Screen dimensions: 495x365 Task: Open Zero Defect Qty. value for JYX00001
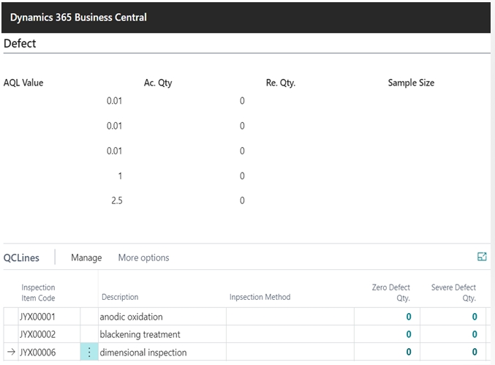tap(408, 317)
